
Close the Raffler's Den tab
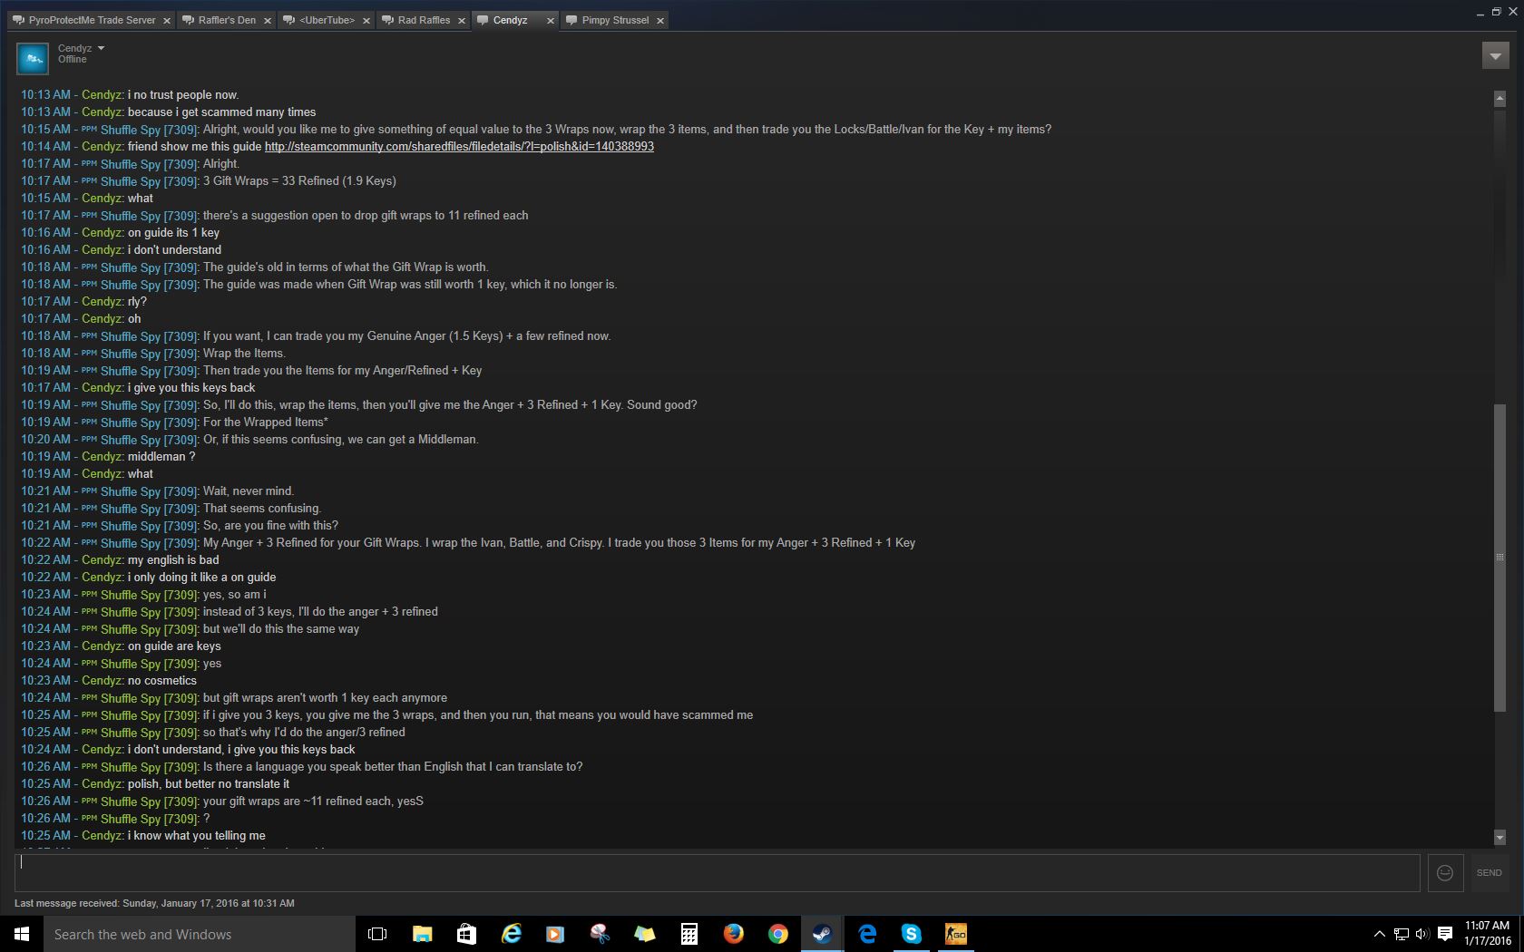pos(268,21)
